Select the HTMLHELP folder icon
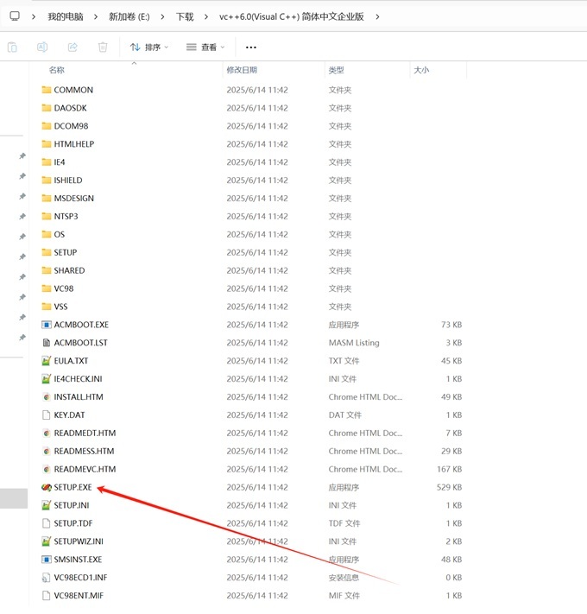The width and height of the screenshot is (587, 614). (47, 143)
